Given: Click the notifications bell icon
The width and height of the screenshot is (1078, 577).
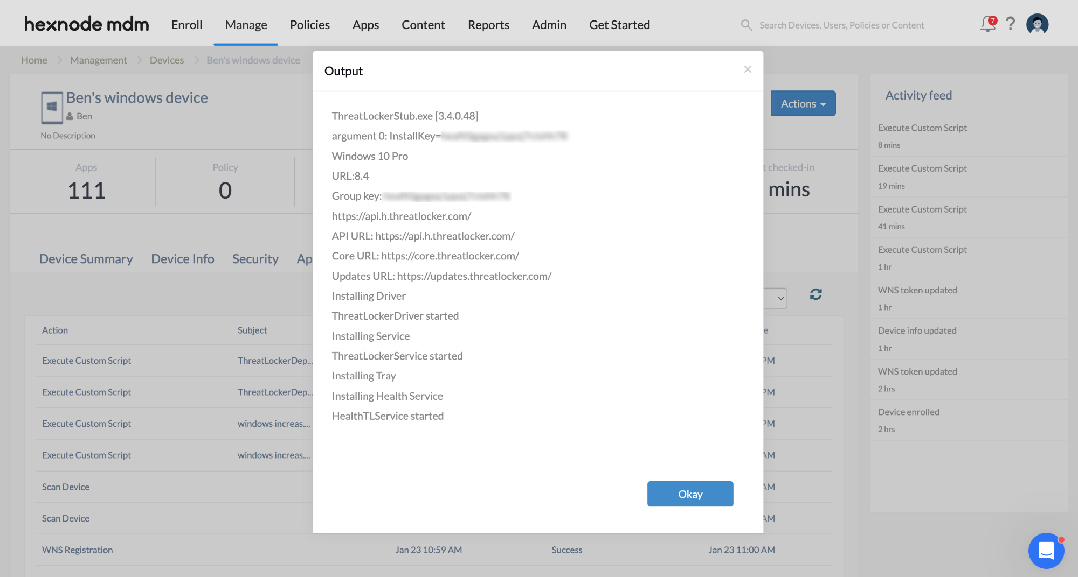Looking at the screenshot, I should [988, 24].
